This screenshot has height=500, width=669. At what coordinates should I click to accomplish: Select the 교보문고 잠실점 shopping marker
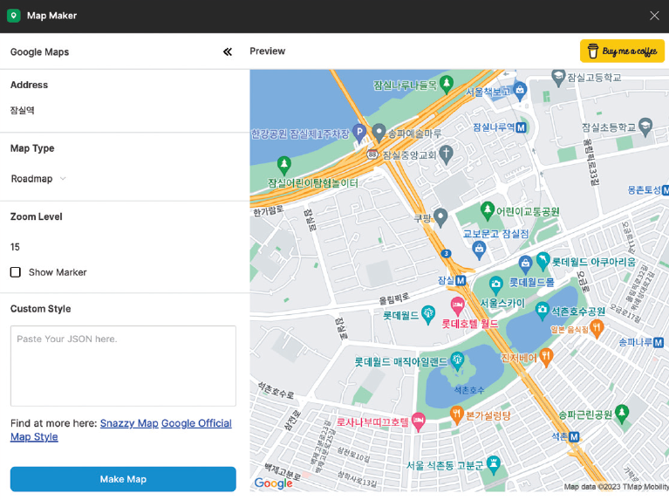tap(479, 250)
